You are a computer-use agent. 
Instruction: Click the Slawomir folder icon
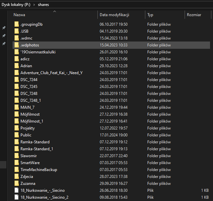point(17,156)
